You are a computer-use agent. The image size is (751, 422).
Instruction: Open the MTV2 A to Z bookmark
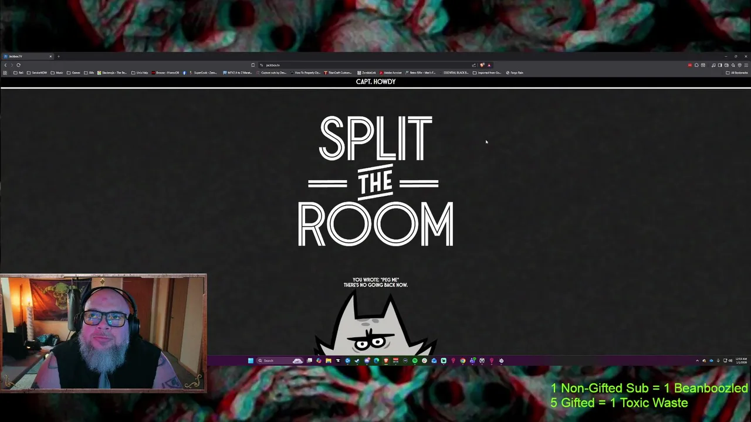pyautogui.click(x=237, y=73)
